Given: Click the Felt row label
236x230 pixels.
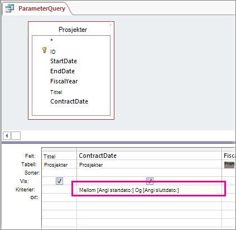Looking at the screenshot, I should tap(30, 156).
